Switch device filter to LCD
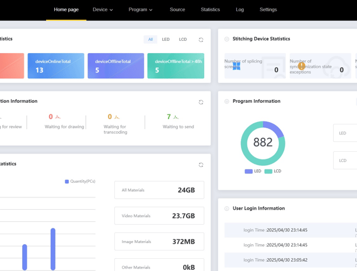 coord(183,40)
